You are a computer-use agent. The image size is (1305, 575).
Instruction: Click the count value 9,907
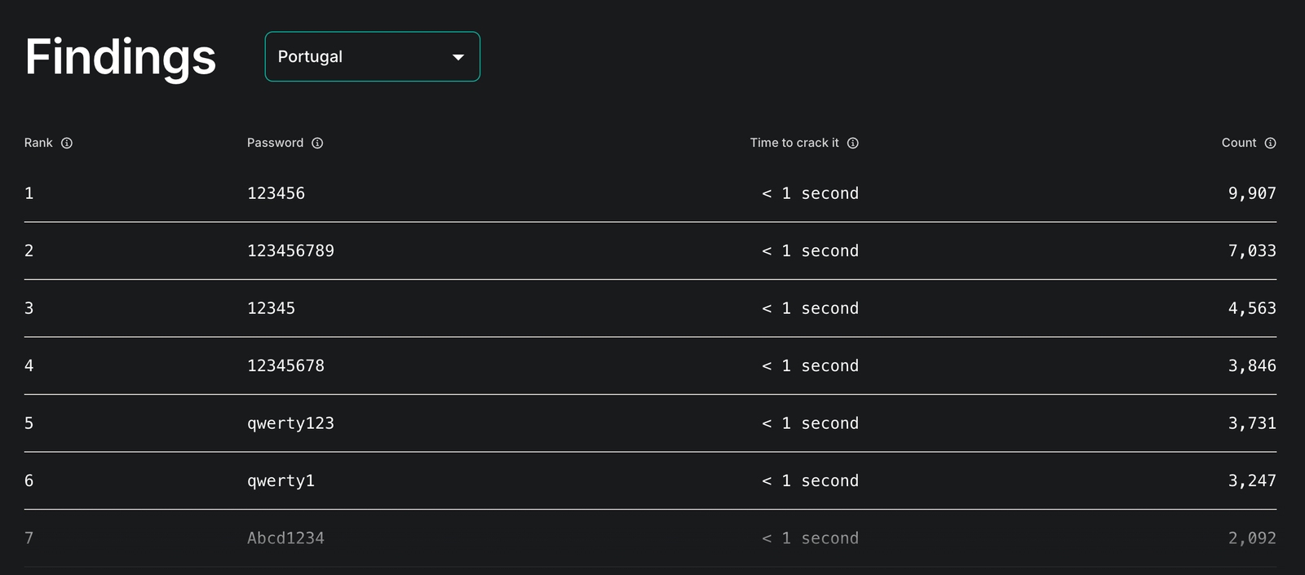(1252, 193)
